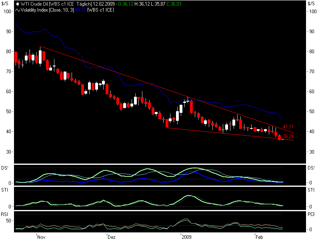Image resolution: width=320 pixels, height=240 pixels.
Task: Click the ST( indicator label on right side
Action: [x=311, y=190]
